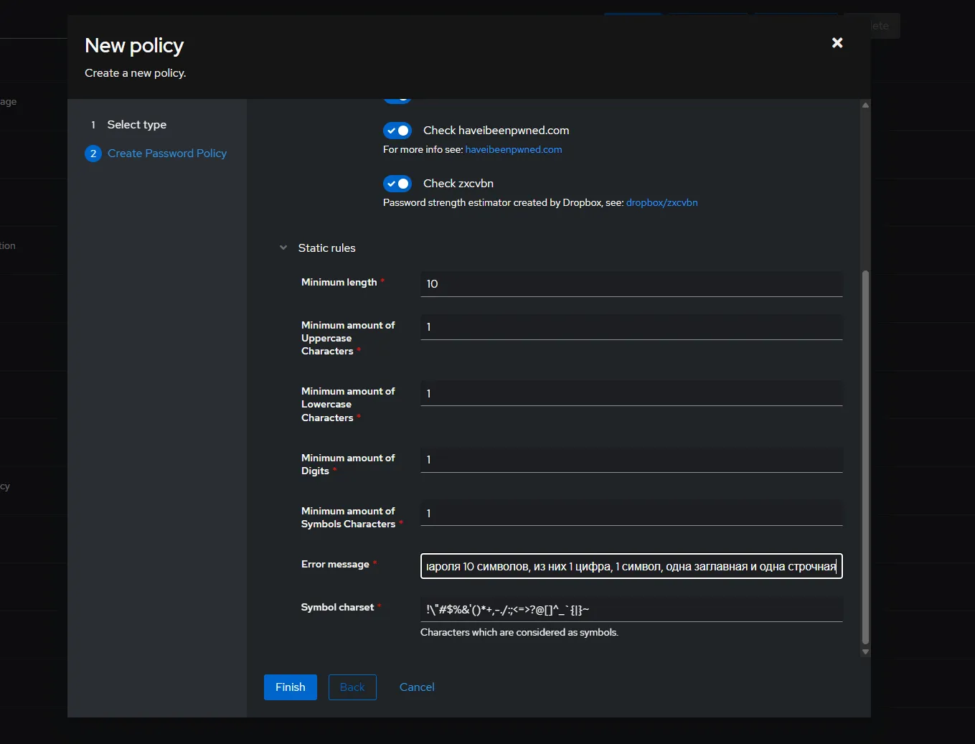Disable the Check zxcvbn switch
The height and width of the screenshot is (744, 975).
(x=397, y=184)
